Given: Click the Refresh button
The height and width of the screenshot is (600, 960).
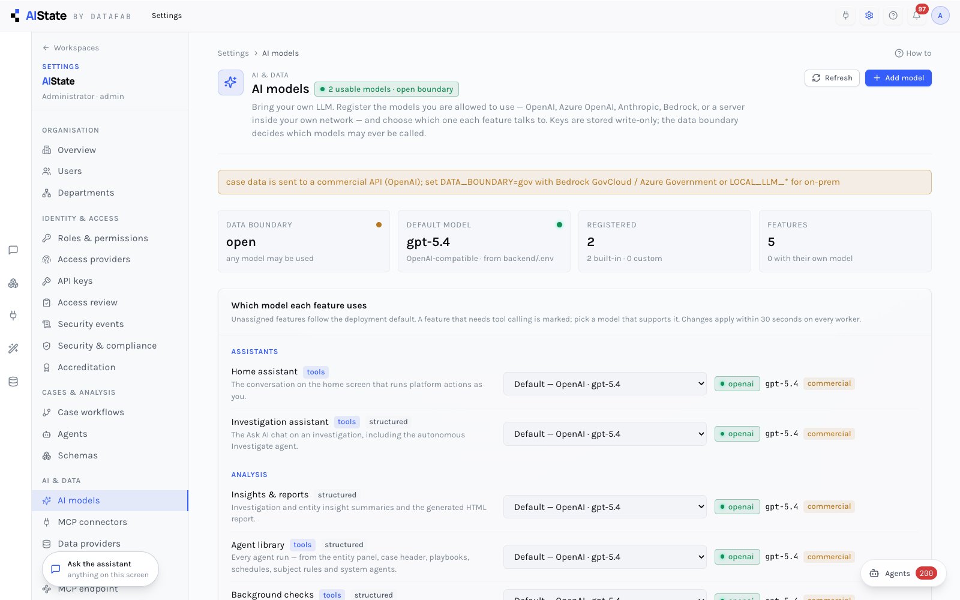Looking at the screenshot, I should 832,78.
